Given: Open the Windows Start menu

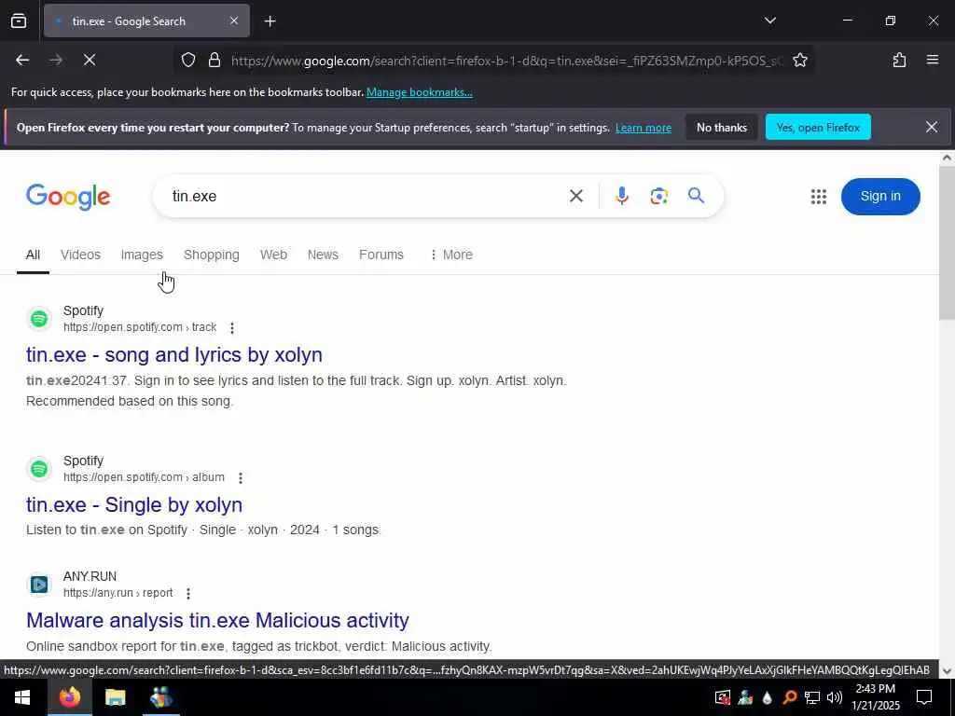Looking at the screenshot, I should [23, 697].
